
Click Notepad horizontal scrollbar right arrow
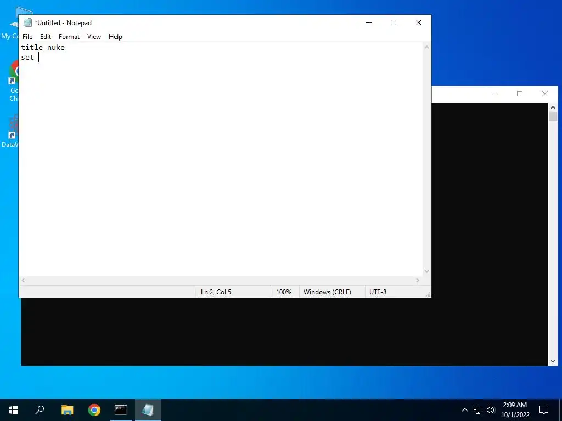click(x=418, y=280)
